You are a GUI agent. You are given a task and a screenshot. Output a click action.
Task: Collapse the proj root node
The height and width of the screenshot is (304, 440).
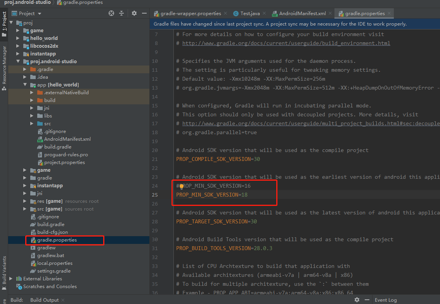11,23
